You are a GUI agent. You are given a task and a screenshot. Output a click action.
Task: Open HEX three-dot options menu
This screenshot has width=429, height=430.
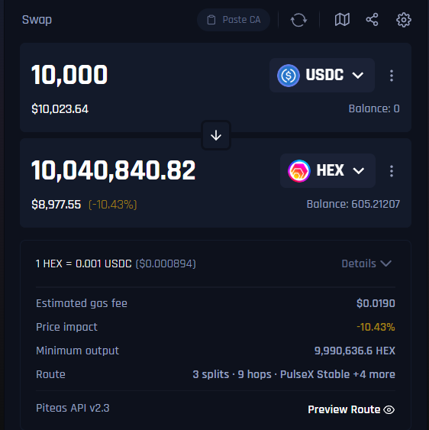click(392, 171)
